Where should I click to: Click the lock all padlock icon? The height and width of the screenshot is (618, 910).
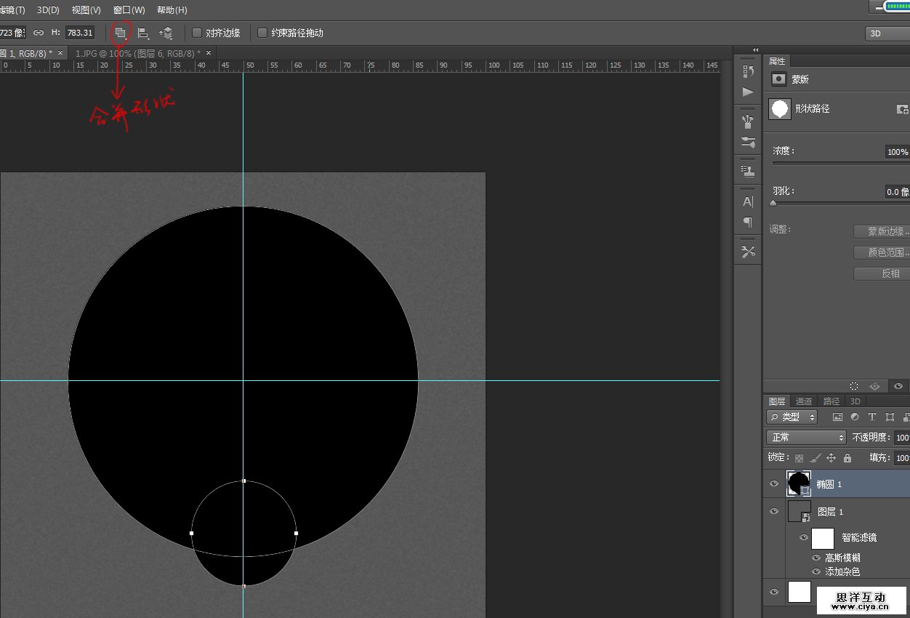[847, 458]
